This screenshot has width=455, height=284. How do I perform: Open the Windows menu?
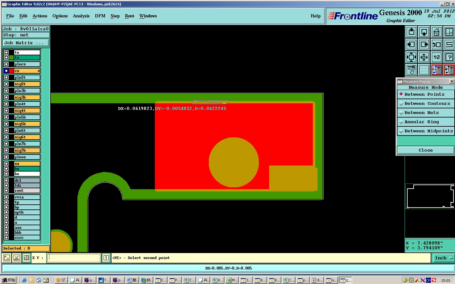148,16
